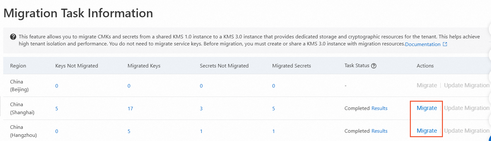Open Results for the Shanghai migration task
The image size is (491, 141).
(x=379, y=108)
